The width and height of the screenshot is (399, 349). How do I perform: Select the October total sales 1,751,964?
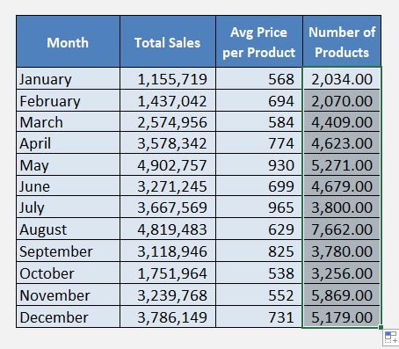point(168,273)
